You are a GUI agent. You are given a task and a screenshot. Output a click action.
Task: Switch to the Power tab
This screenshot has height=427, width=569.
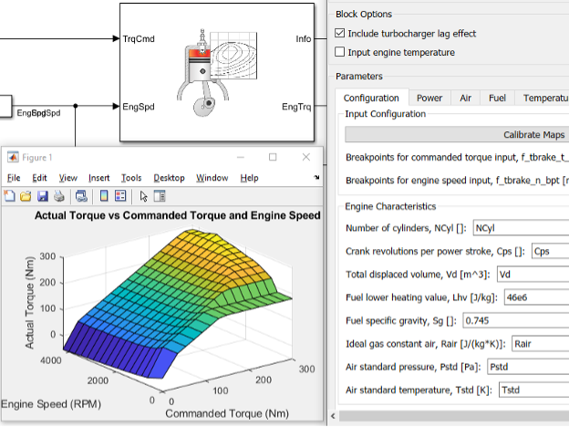(429, 98)
